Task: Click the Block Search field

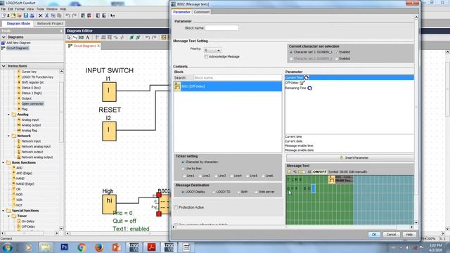Action: (x=238, y=78)
